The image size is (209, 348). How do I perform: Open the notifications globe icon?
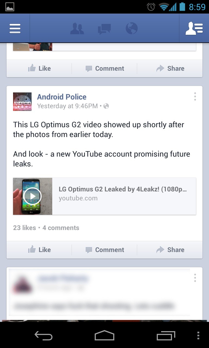pyautogui.click(x=132, y=28)
